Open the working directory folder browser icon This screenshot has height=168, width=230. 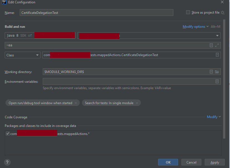click(x=217, y=72)
